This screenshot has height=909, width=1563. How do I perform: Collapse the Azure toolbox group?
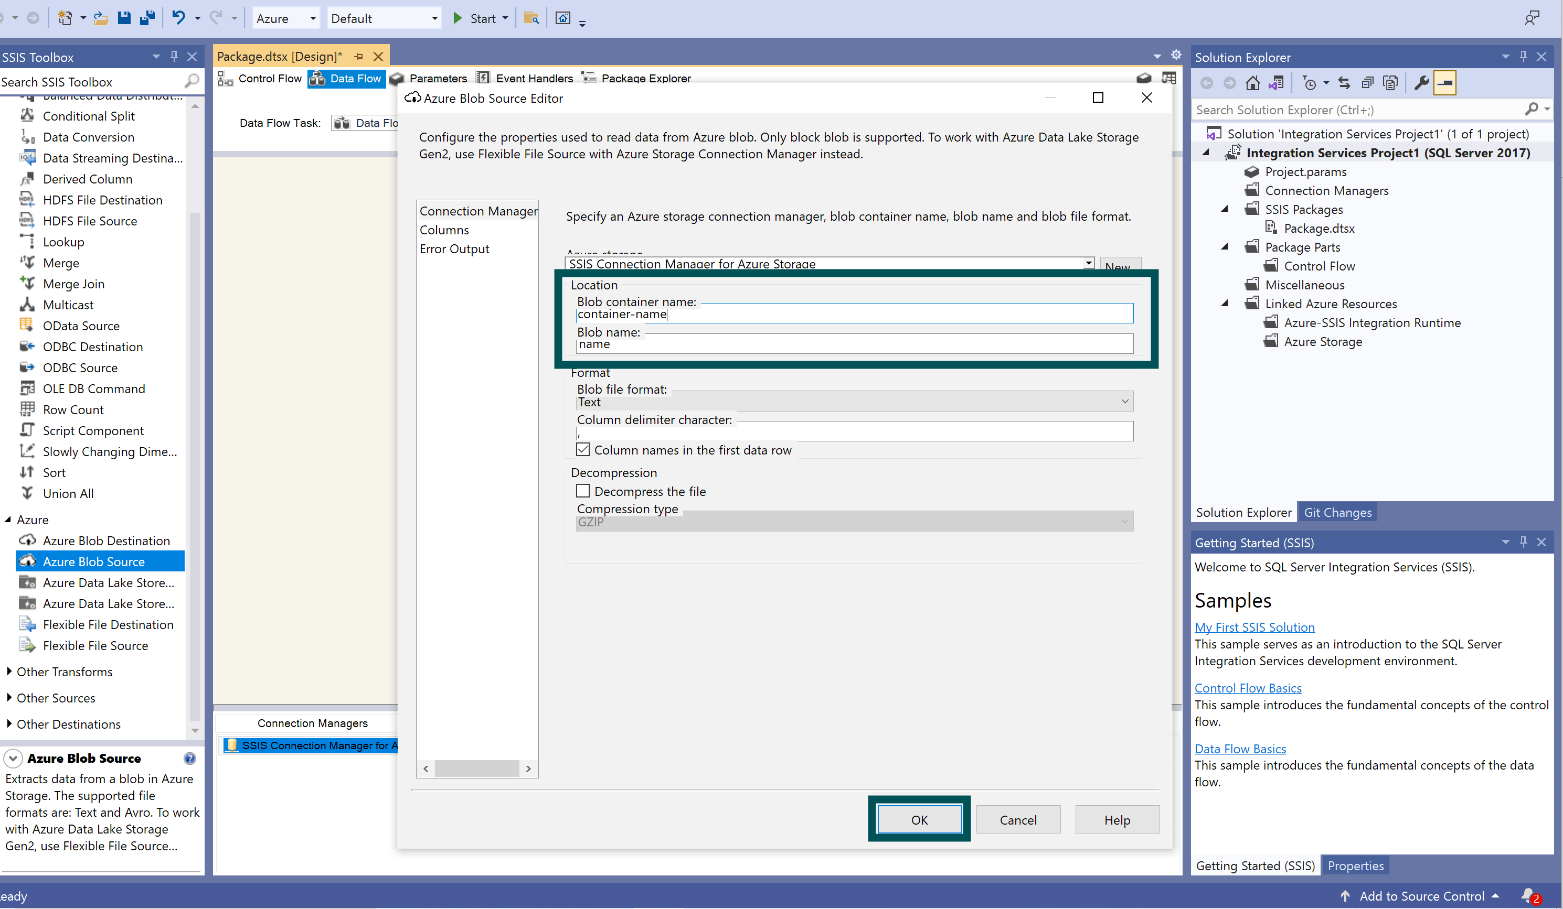pyautogui.click(x=9, y=520)
